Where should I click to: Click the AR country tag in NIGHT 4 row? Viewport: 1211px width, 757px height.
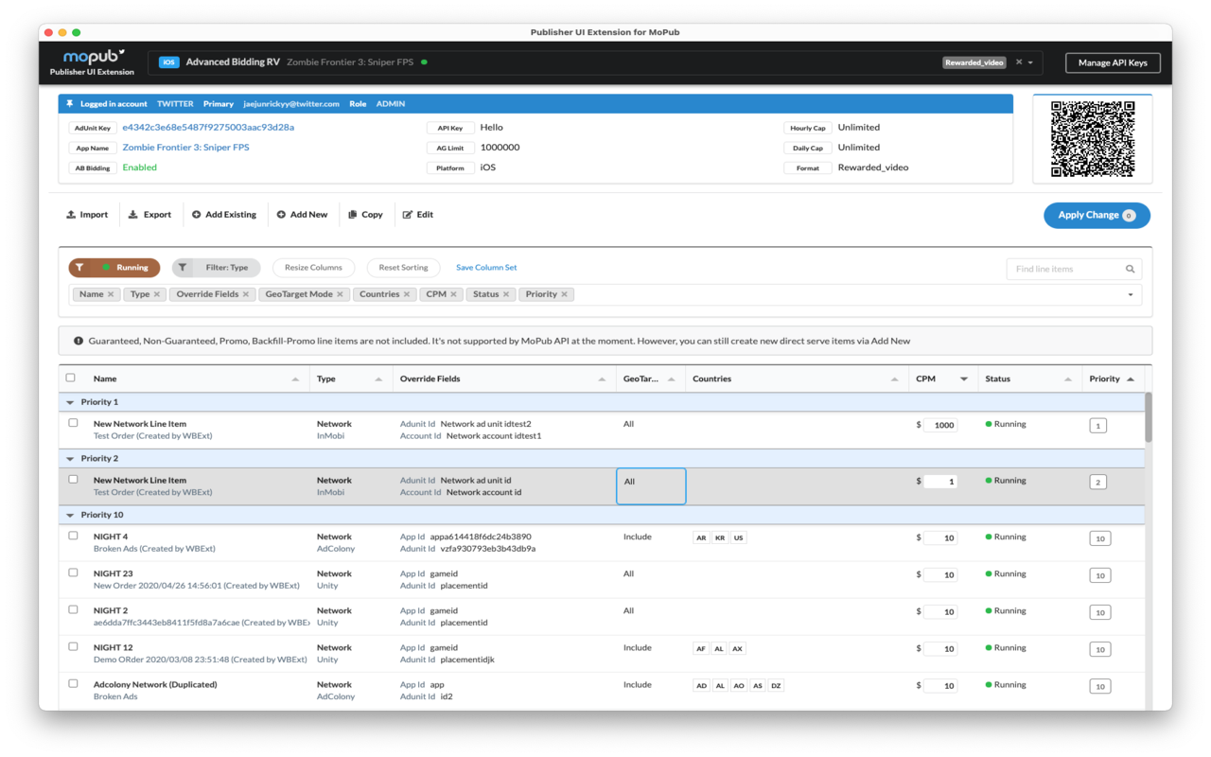point(701,537)
